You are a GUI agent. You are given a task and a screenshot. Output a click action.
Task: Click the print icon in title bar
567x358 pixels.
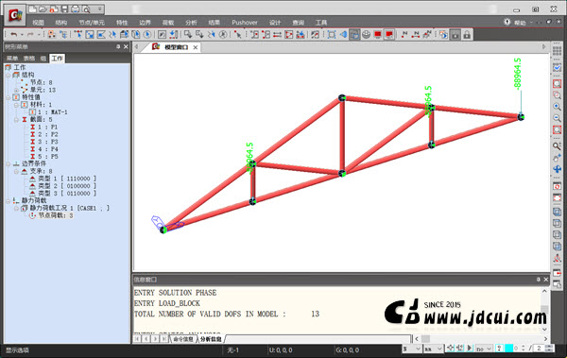click(75, 9)
